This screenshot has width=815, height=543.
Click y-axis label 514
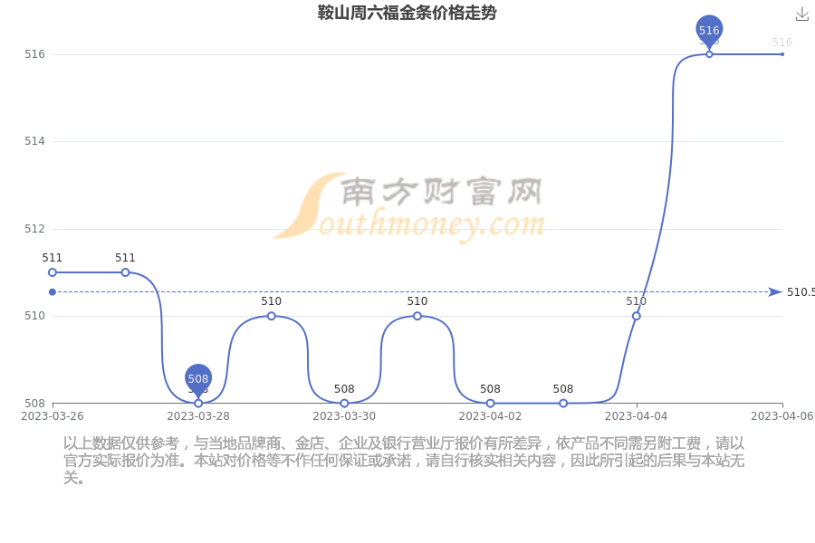pyautogui.click(x=34, y=141)
